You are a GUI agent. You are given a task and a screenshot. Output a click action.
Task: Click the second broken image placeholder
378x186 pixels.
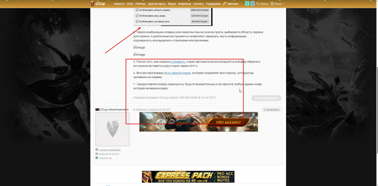[x=139, y=54]
